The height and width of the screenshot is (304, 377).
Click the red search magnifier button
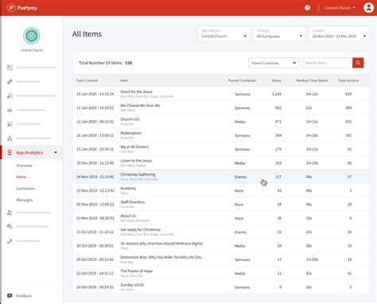tap(358, 63)
